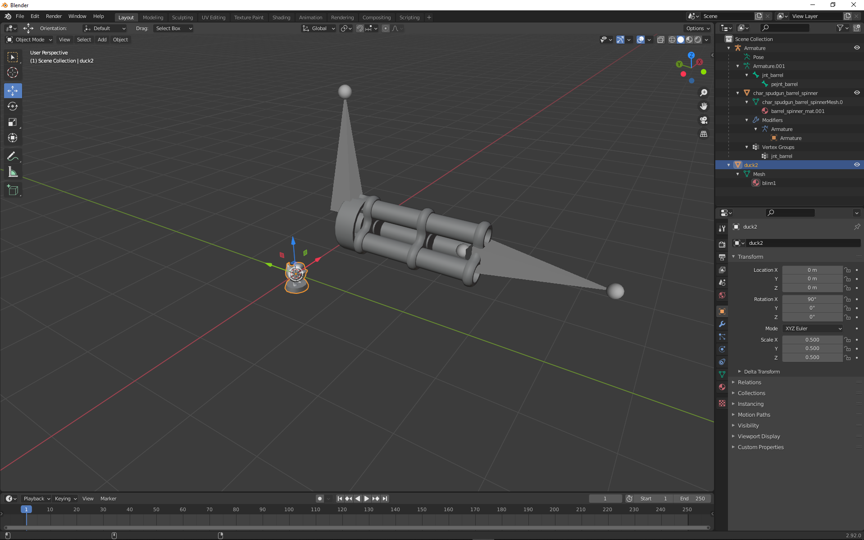864x540 pixels.
Task: Open the Tool properties tab
Action: point(722,228)
